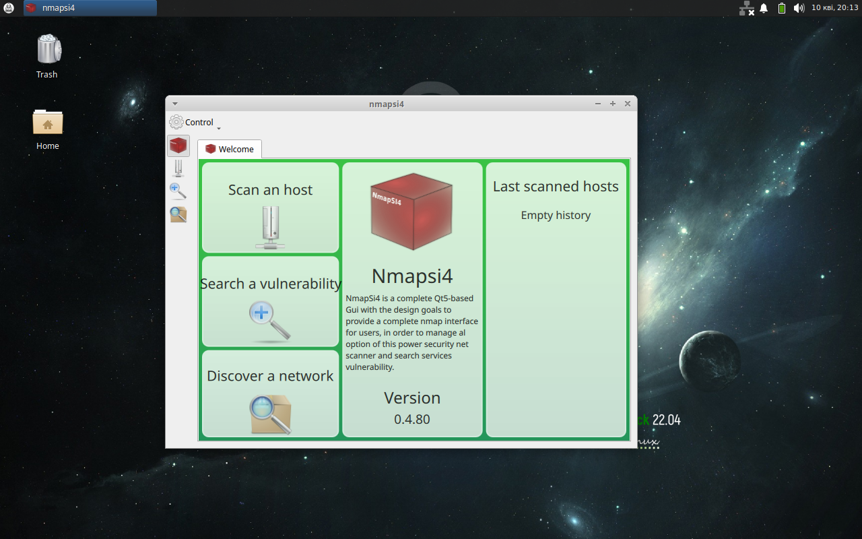Image resolution: width=862 pixels, height=539 pixels.
Task: Open the nmapsi4 window menu arrow in title bar
Action: [175, 104]
